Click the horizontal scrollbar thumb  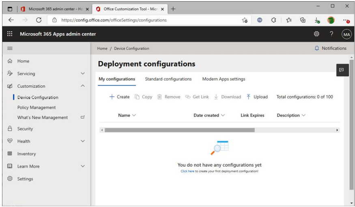180,130
